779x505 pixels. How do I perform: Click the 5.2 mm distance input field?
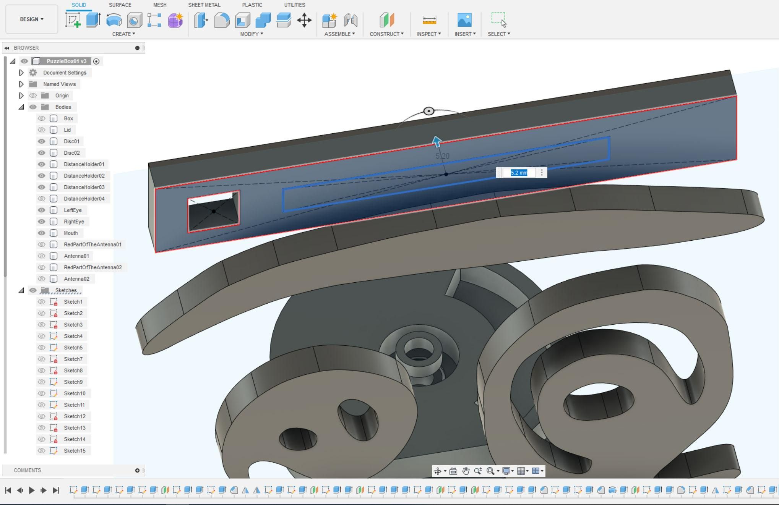pos(519,173)
